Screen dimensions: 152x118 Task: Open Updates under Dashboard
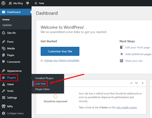click(7, 25)
